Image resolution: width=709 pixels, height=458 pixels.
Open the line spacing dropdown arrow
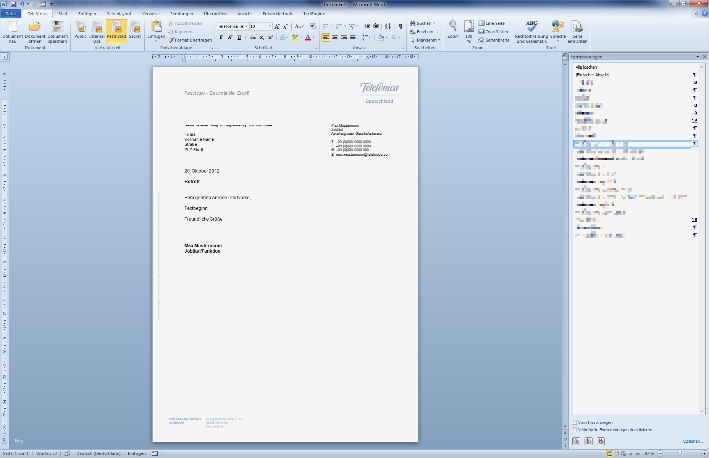(x=369, y=37)
